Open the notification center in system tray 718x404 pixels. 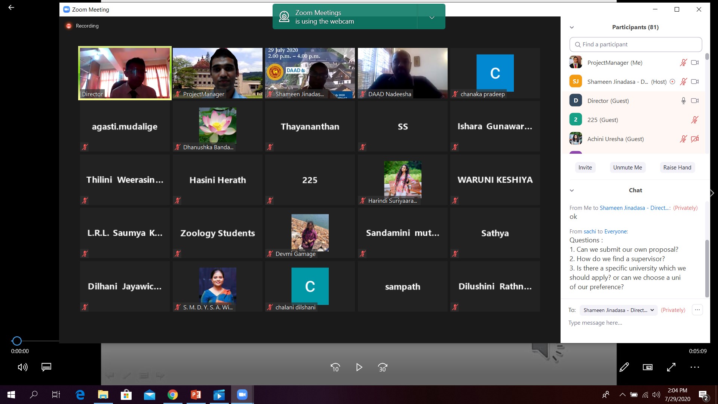click(x=703, y=395)
